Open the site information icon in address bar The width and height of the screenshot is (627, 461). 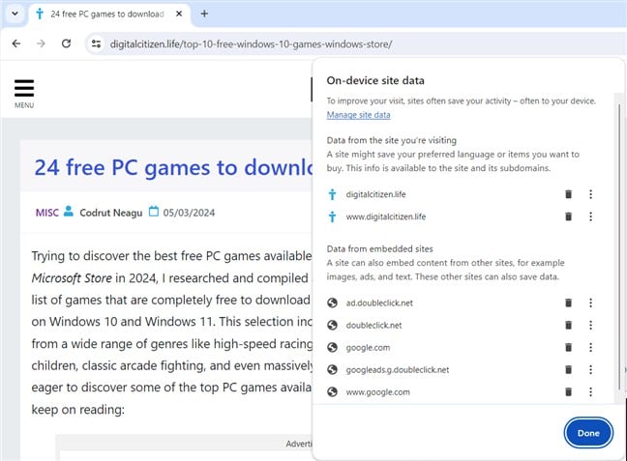coord(96,43)
